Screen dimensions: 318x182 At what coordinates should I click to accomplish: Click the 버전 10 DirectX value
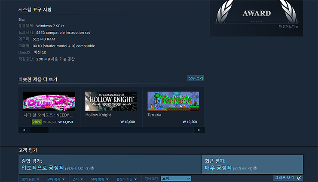(x=40, y=52)
